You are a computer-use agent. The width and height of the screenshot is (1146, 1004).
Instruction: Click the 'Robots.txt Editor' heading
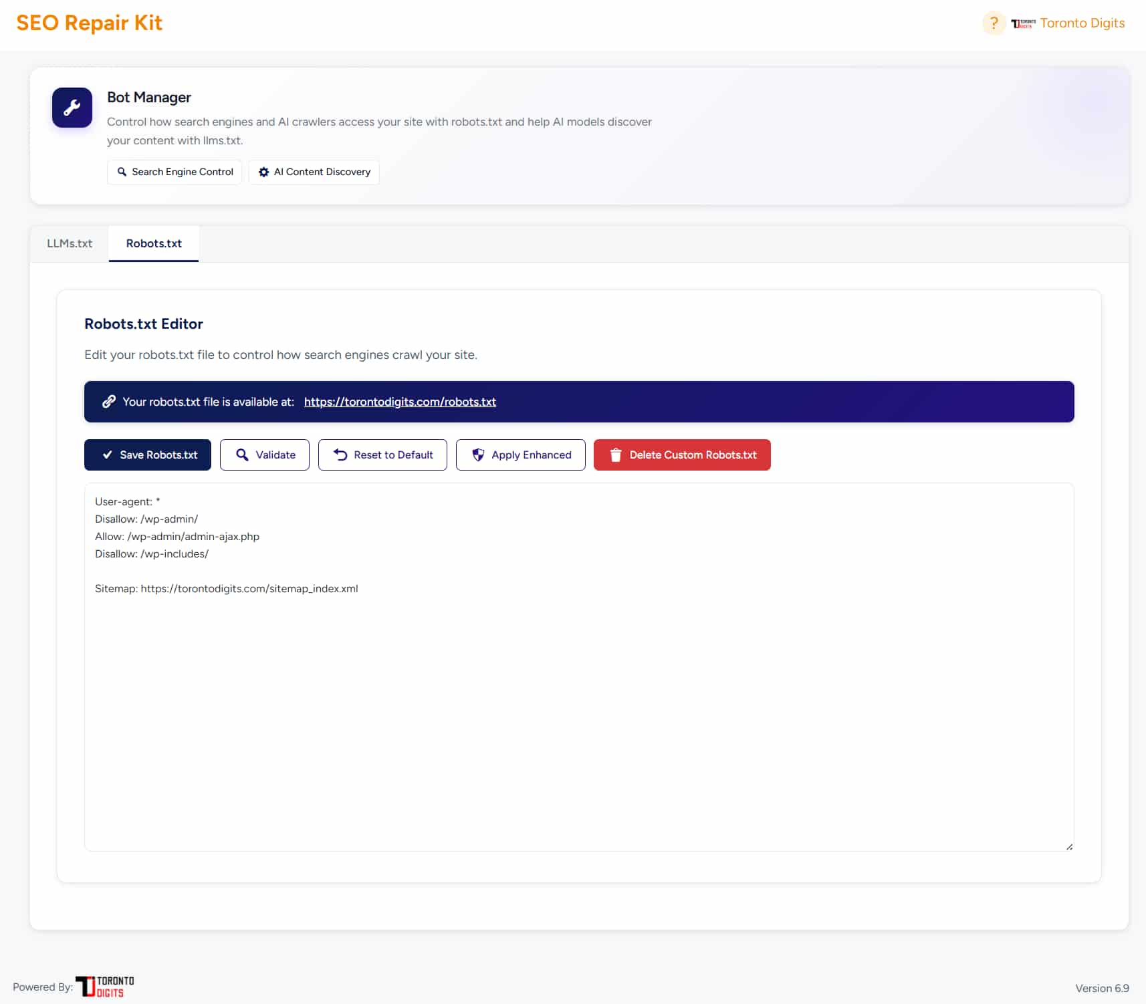click(144, 324)
